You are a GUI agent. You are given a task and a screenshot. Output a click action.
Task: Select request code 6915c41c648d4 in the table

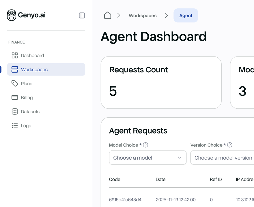(125, 200)
